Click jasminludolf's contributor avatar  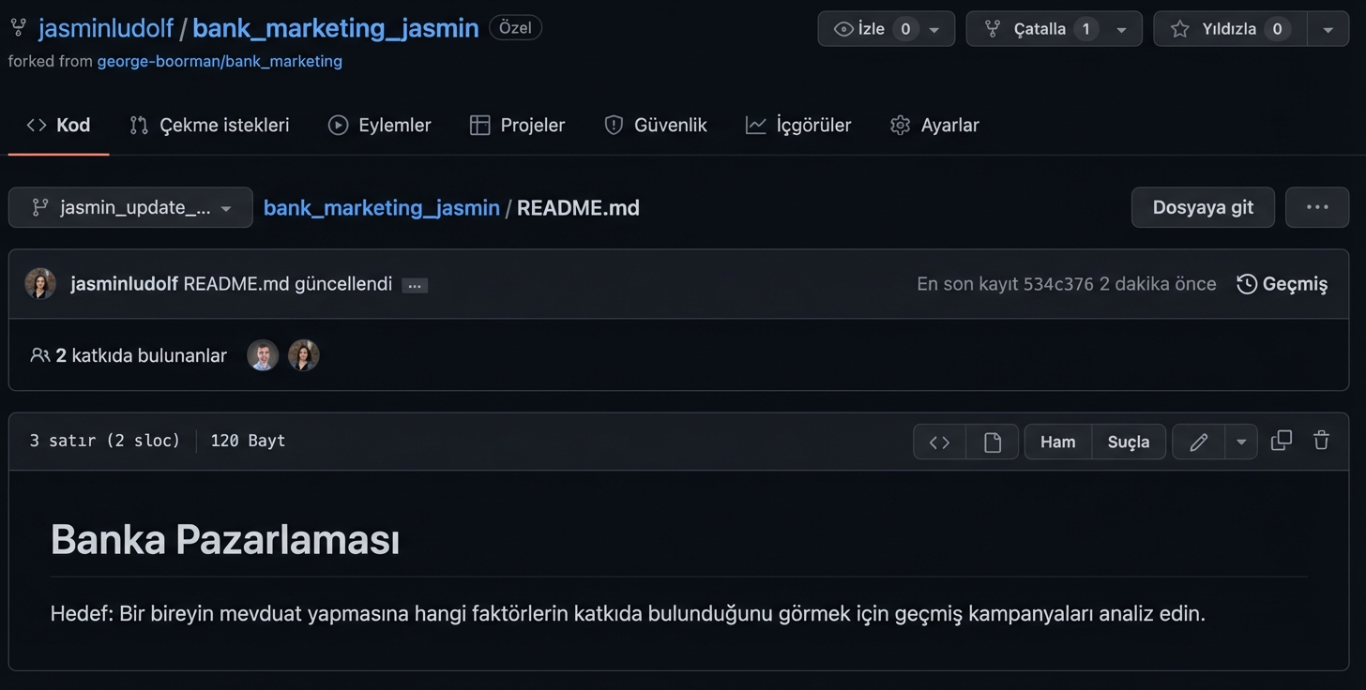pyautogui.click(x=303, y=354)
